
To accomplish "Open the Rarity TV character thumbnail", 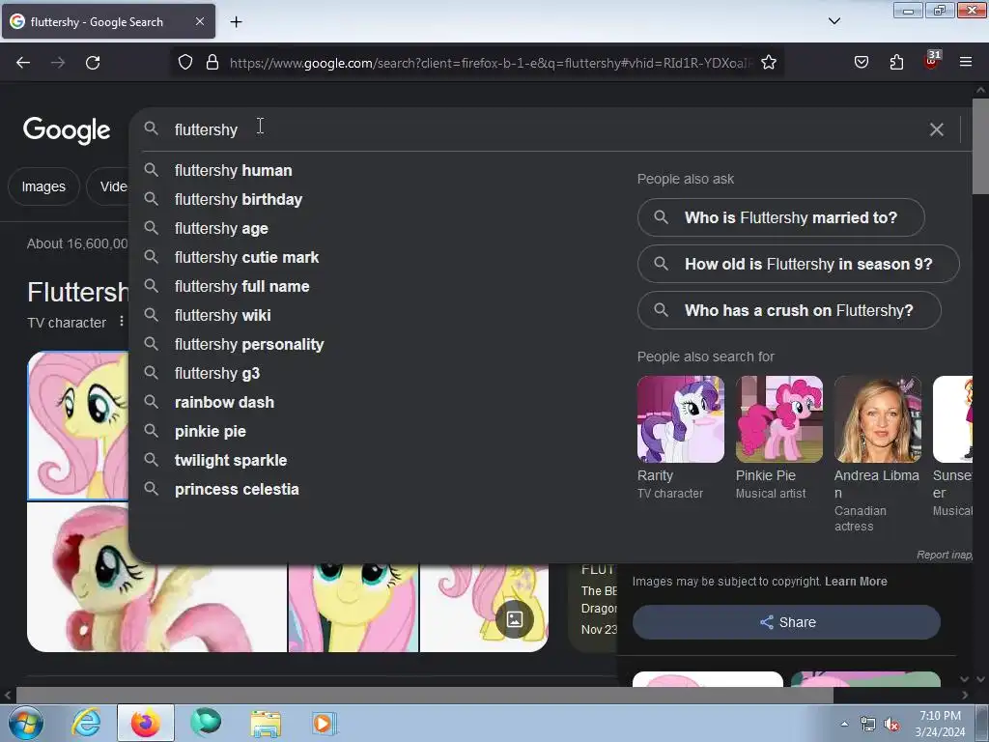I will 681,419.
